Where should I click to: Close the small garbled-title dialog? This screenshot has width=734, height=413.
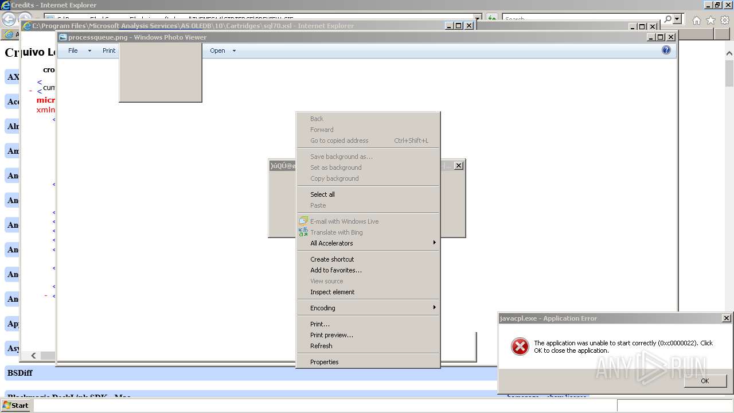pos(459,165)
